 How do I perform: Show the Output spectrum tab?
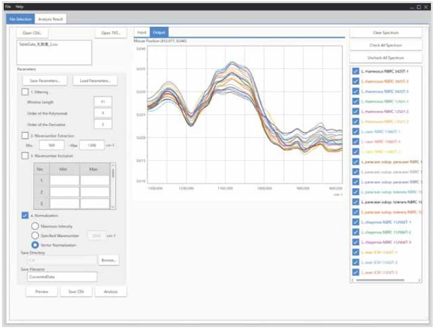pos(159,32)
